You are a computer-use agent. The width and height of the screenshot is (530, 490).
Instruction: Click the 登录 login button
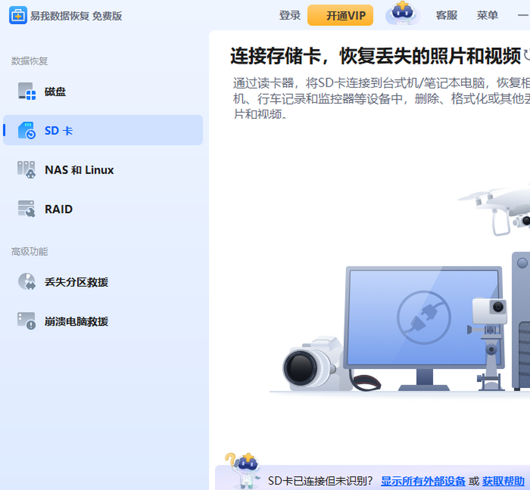point(290,15)
